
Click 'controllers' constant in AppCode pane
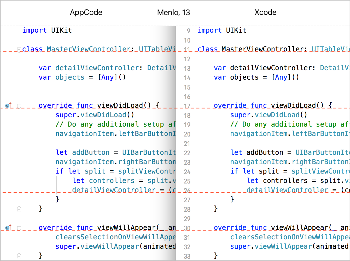tap(112, 181)
